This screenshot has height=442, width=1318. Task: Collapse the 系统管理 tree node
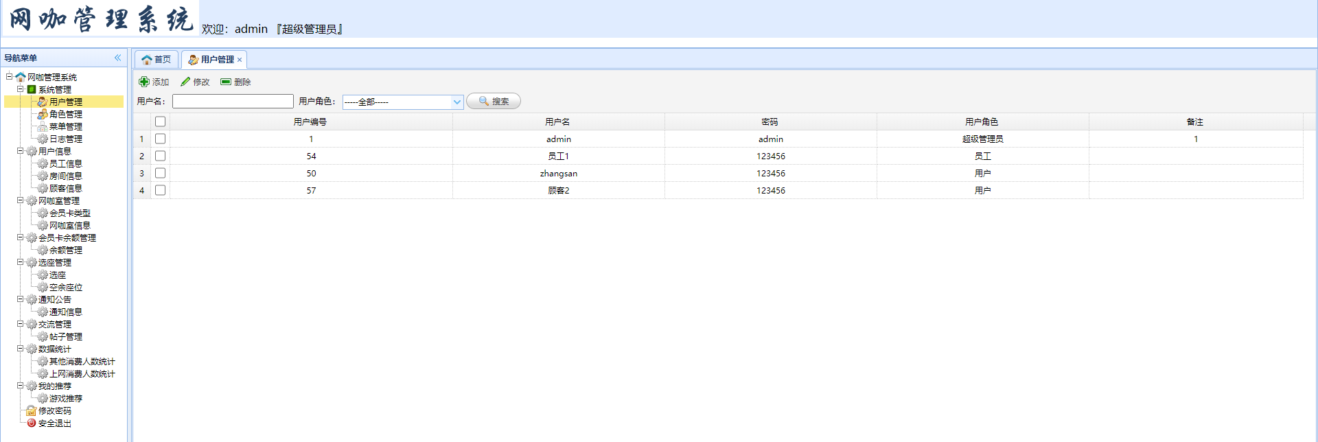21,89
